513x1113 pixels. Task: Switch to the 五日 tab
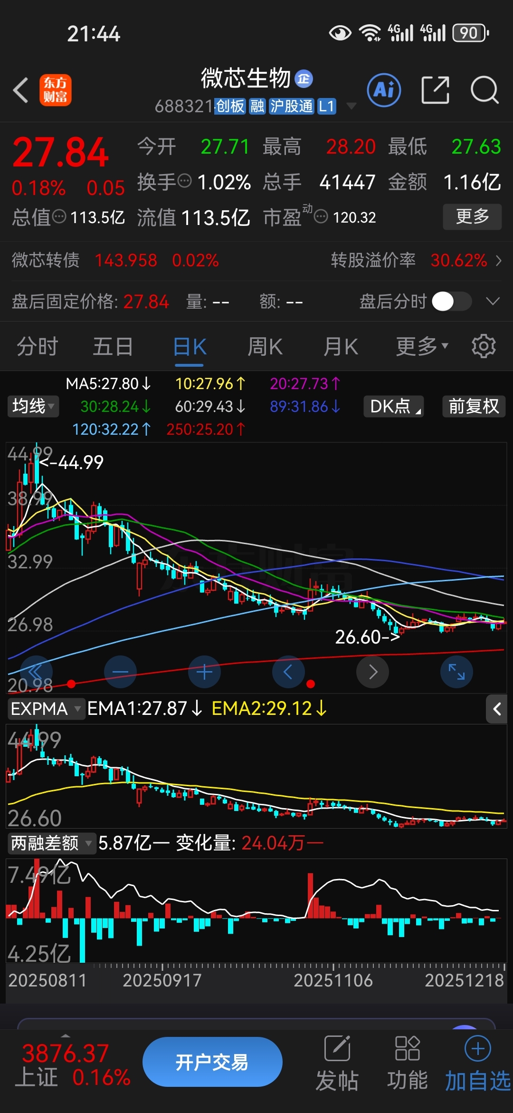coord(113,346)
